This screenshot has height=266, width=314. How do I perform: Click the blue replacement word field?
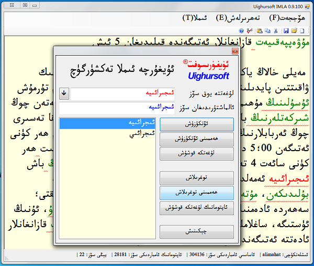117,108
